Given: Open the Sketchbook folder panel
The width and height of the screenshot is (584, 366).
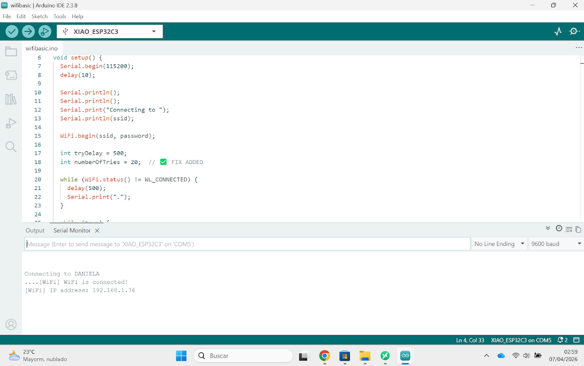Looking at the screenshot, I should pos(11,52).
